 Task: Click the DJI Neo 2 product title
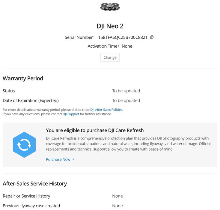click(x=110, y=26)
